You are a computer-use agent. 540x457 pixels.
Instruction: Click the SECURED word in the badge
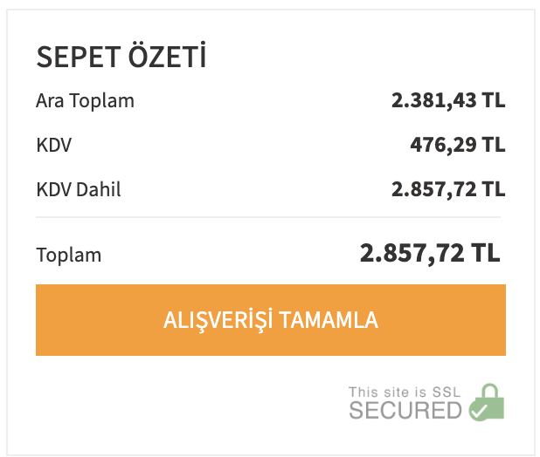pyautogui.click(x=405, y=410)
